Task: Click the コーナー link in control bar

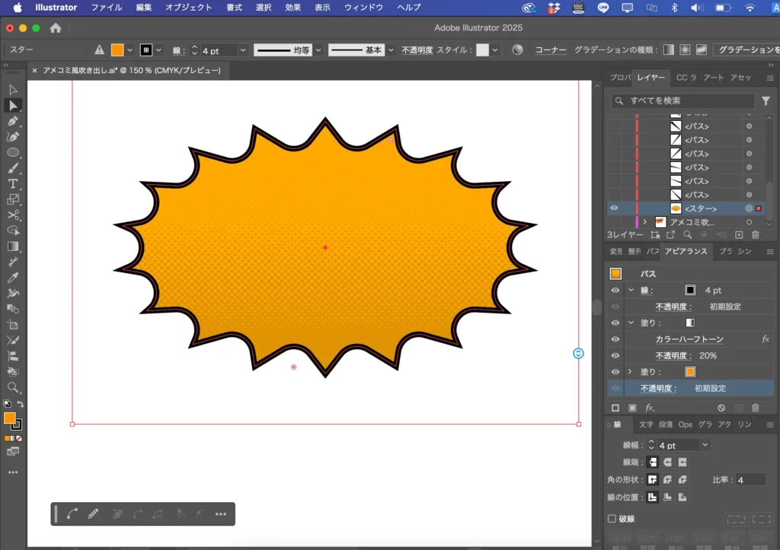Action: coord(550,50)
